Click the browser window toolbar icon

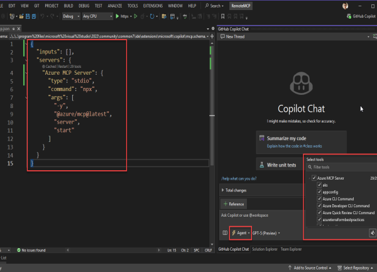(x=172, y=16)
